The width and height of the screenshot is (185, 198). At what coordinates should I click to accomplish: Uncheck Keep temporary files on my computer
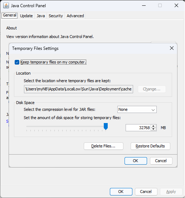coord(17,62)
